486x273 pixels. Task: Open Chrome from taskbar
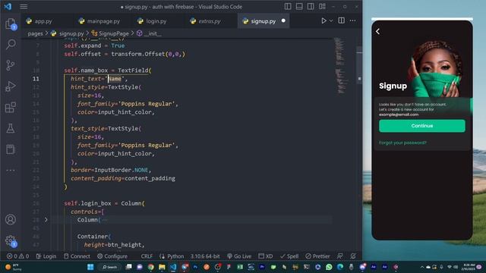click(x=151, y=267)
